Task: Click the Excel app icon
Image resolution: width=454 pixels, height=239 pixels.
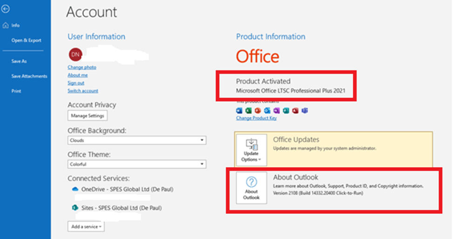Action: coord(249,110)
